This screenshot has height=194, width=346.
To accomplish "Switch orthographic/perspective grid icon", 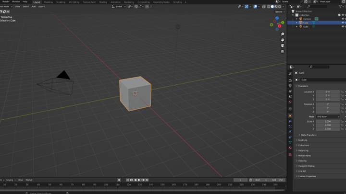I will click(x=283, y=51).
